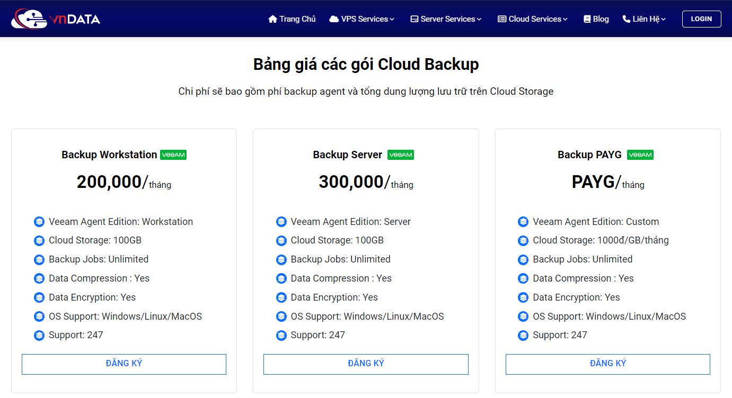Click Data Encryption: Yes in Server card
The height and width of the screenshot is (398, 732).
pos(334,297)
